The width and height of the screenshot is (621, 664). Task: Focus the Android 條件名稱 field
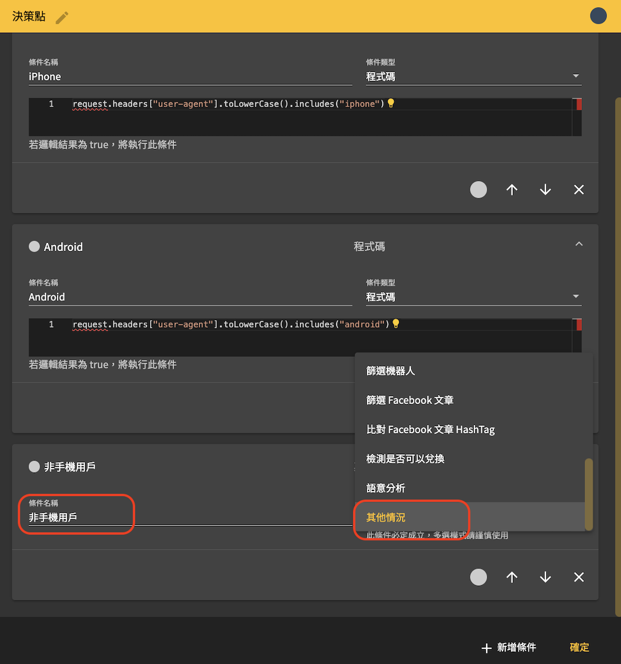tap(190, 297)
